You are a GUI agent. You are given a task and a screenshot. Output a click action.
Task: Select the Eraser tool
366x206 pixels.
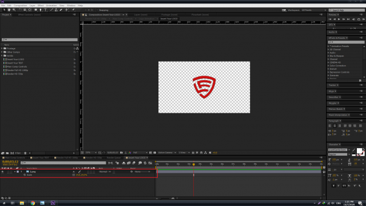[x=61, y=10]
